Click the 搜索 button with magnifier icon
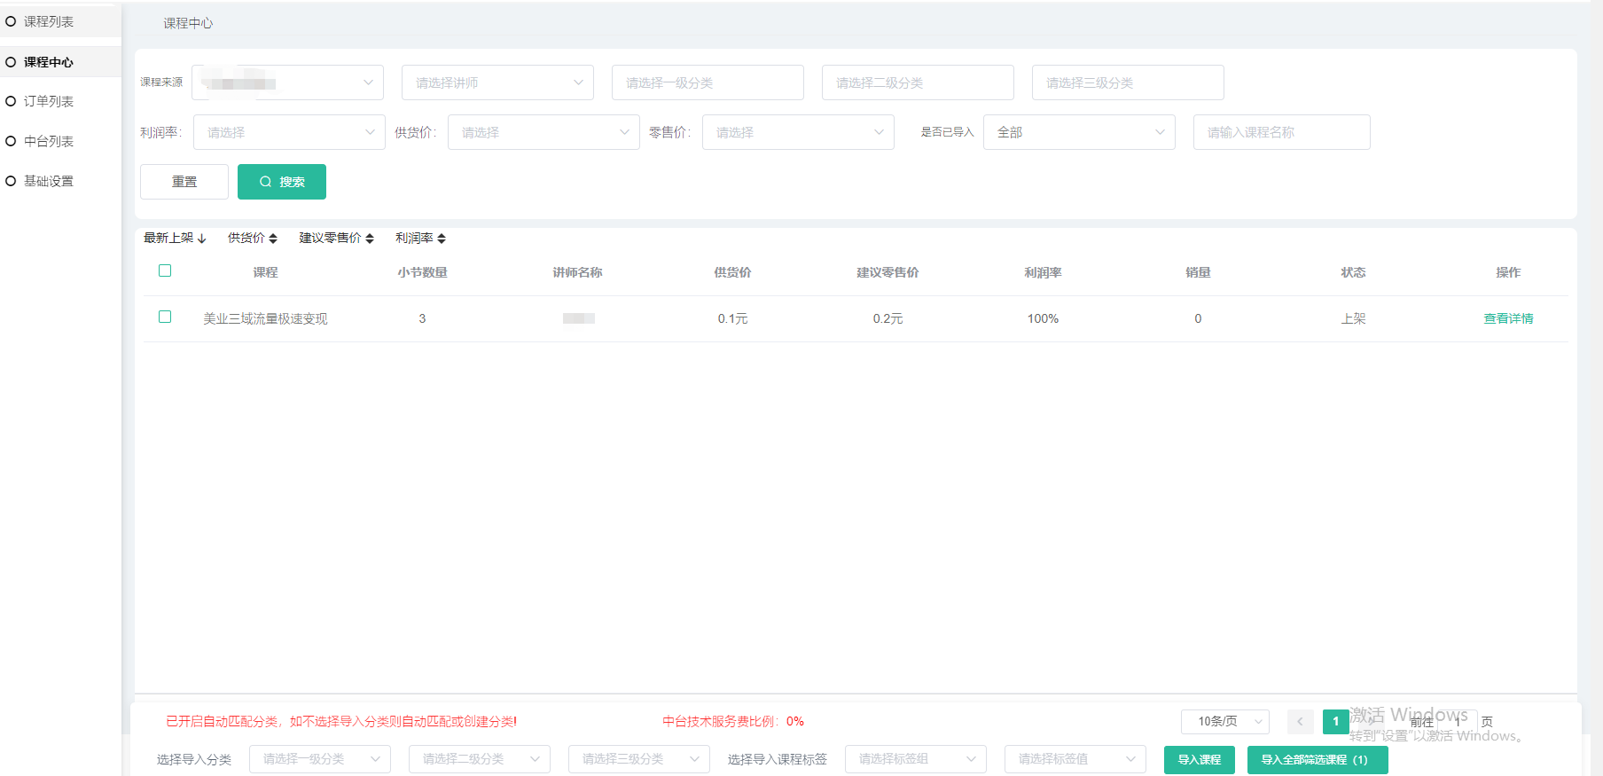1603x776 pixels. (x=282, y=182)
